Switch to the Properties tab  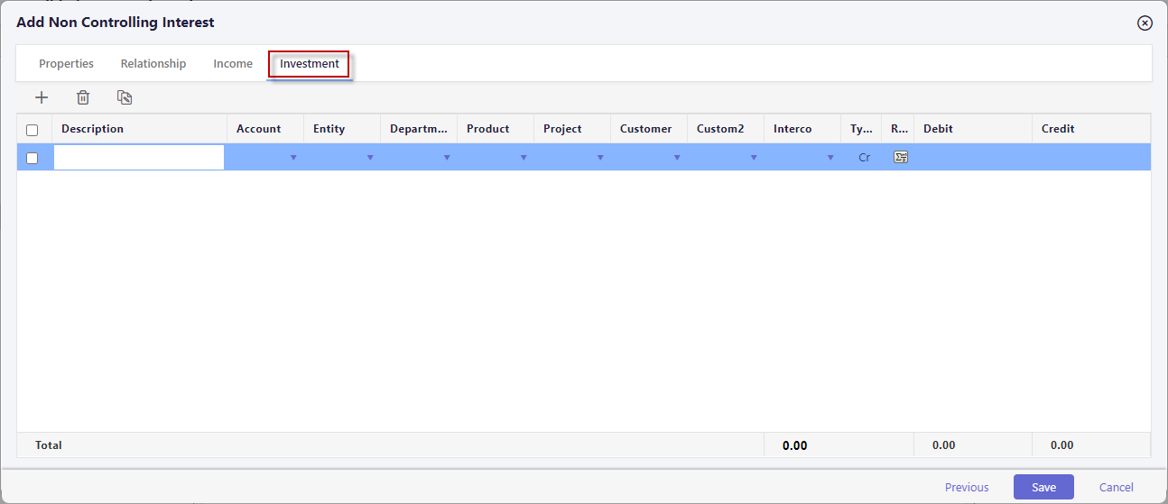[66, 64]
